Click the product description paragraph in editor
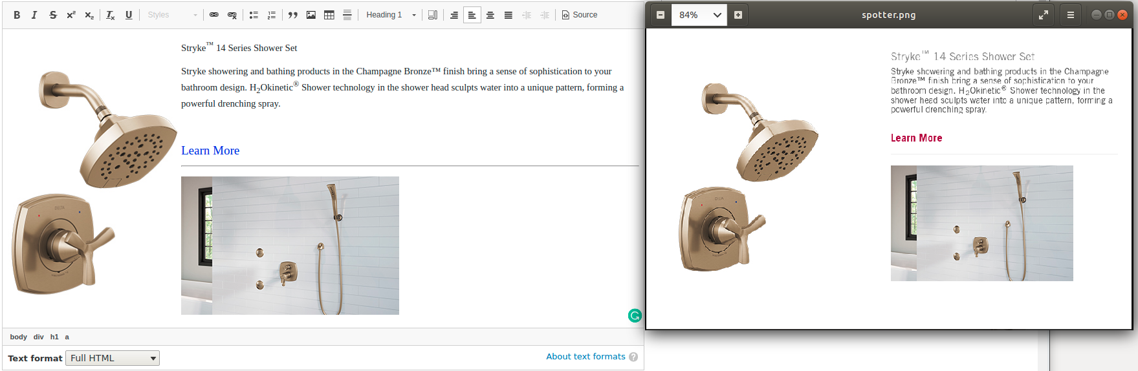Screen dimensions: 1138x371 [x=402, y=87]
